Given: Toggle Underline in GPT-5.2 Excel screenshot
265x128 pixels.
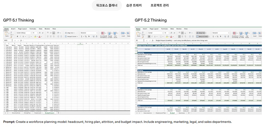Looking at the screenshot, I should [155, 36].
